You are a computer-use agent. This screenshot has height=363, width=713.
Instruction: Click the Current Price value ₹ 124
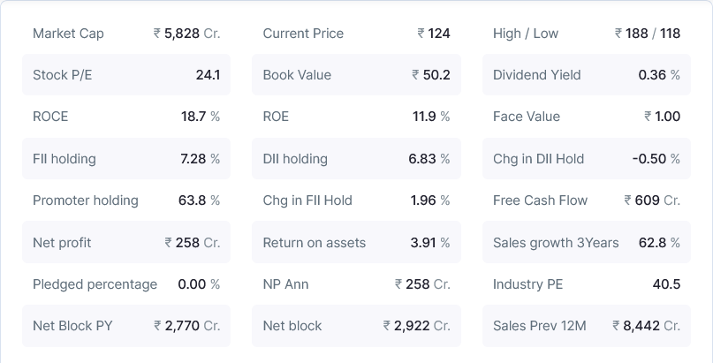click(x=434, y=34)
